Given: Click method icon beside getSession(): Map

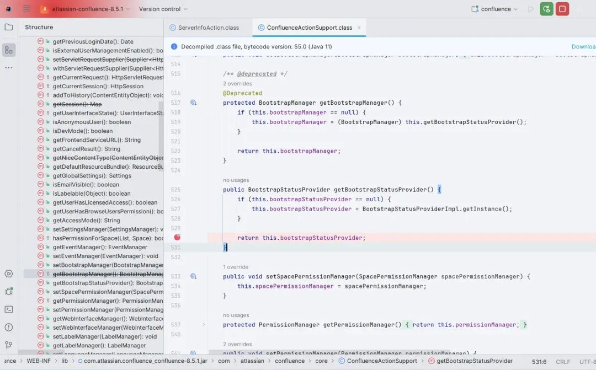Looking at the screenshot, I should (x=41, y=104).
